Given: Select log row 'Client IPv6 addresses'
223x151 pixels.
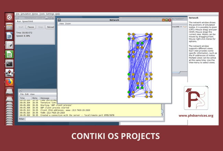Looking at the screenshot, I should [90, 110].
